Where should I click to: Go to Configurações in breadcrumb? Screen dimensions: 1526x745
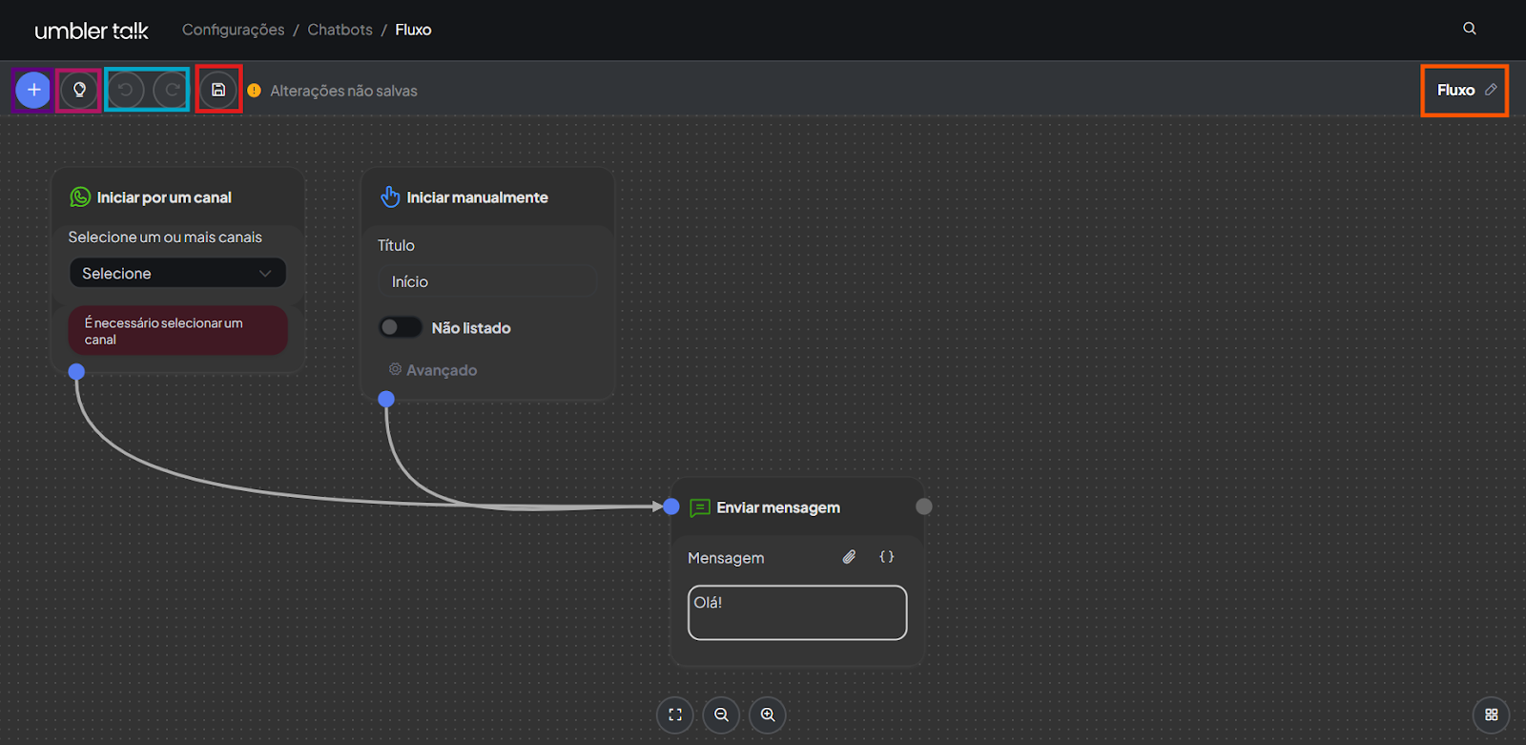[233, 30]
